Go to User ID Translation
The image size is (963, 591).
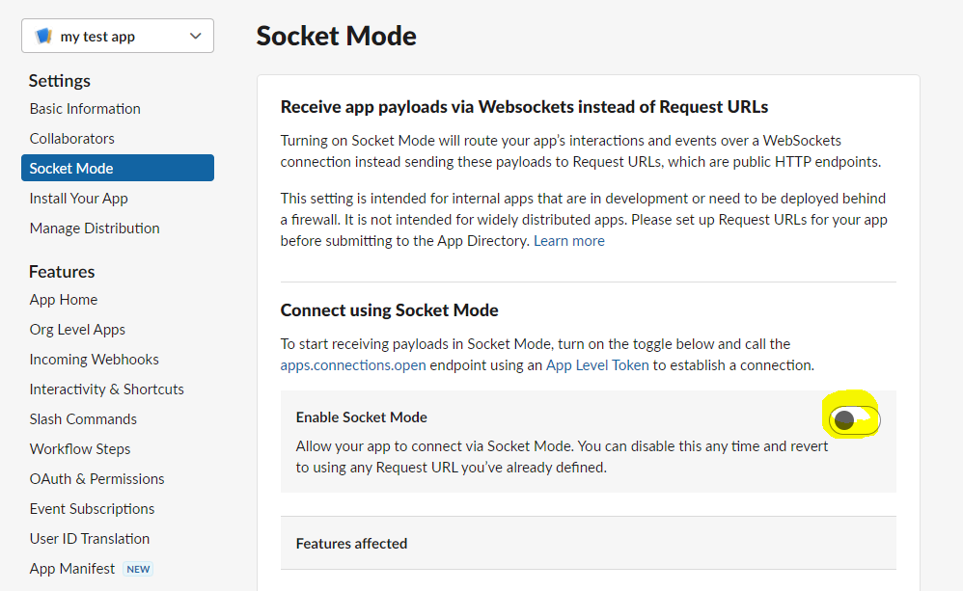click(90, 539)
